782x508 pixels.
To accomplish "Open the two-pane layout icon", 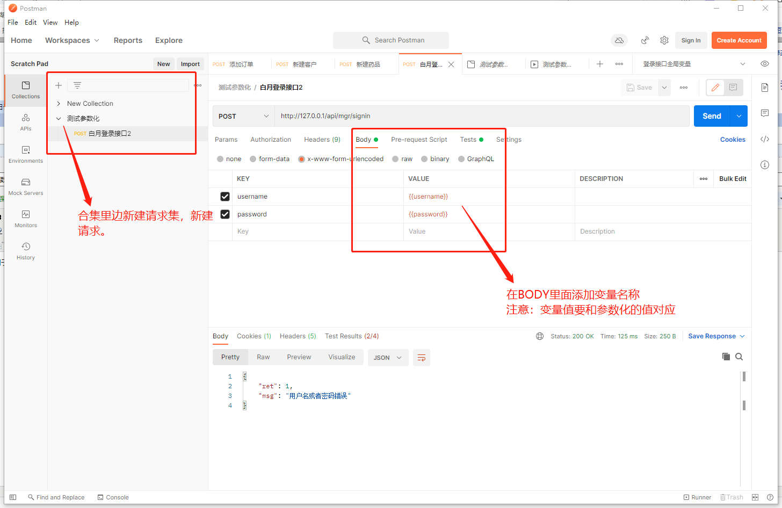I will click(755, 497).
